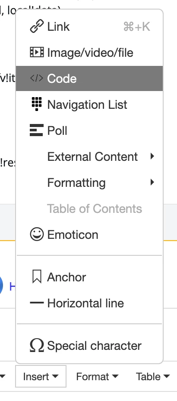Screen dimensions: 177x401
Task: Click the Image/video/file filmstrip icon
Action: pos(37,52)
